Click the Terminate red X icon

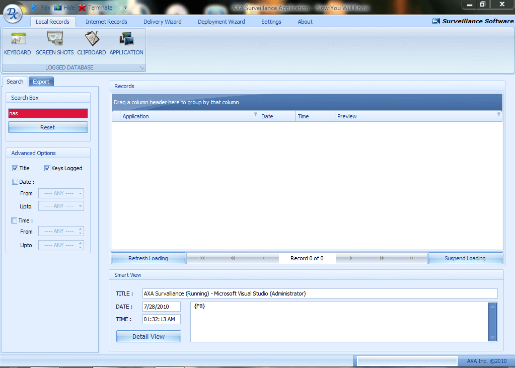tap(82, 8)
